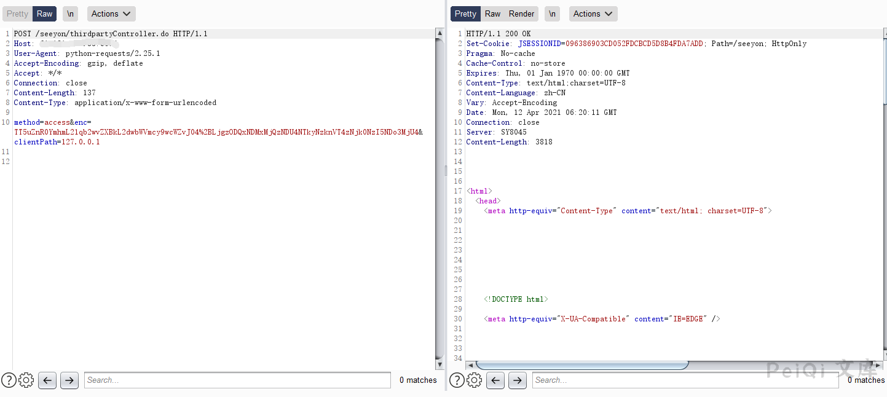Open help icon in request panel
The image size is (887, 397).
9,380
